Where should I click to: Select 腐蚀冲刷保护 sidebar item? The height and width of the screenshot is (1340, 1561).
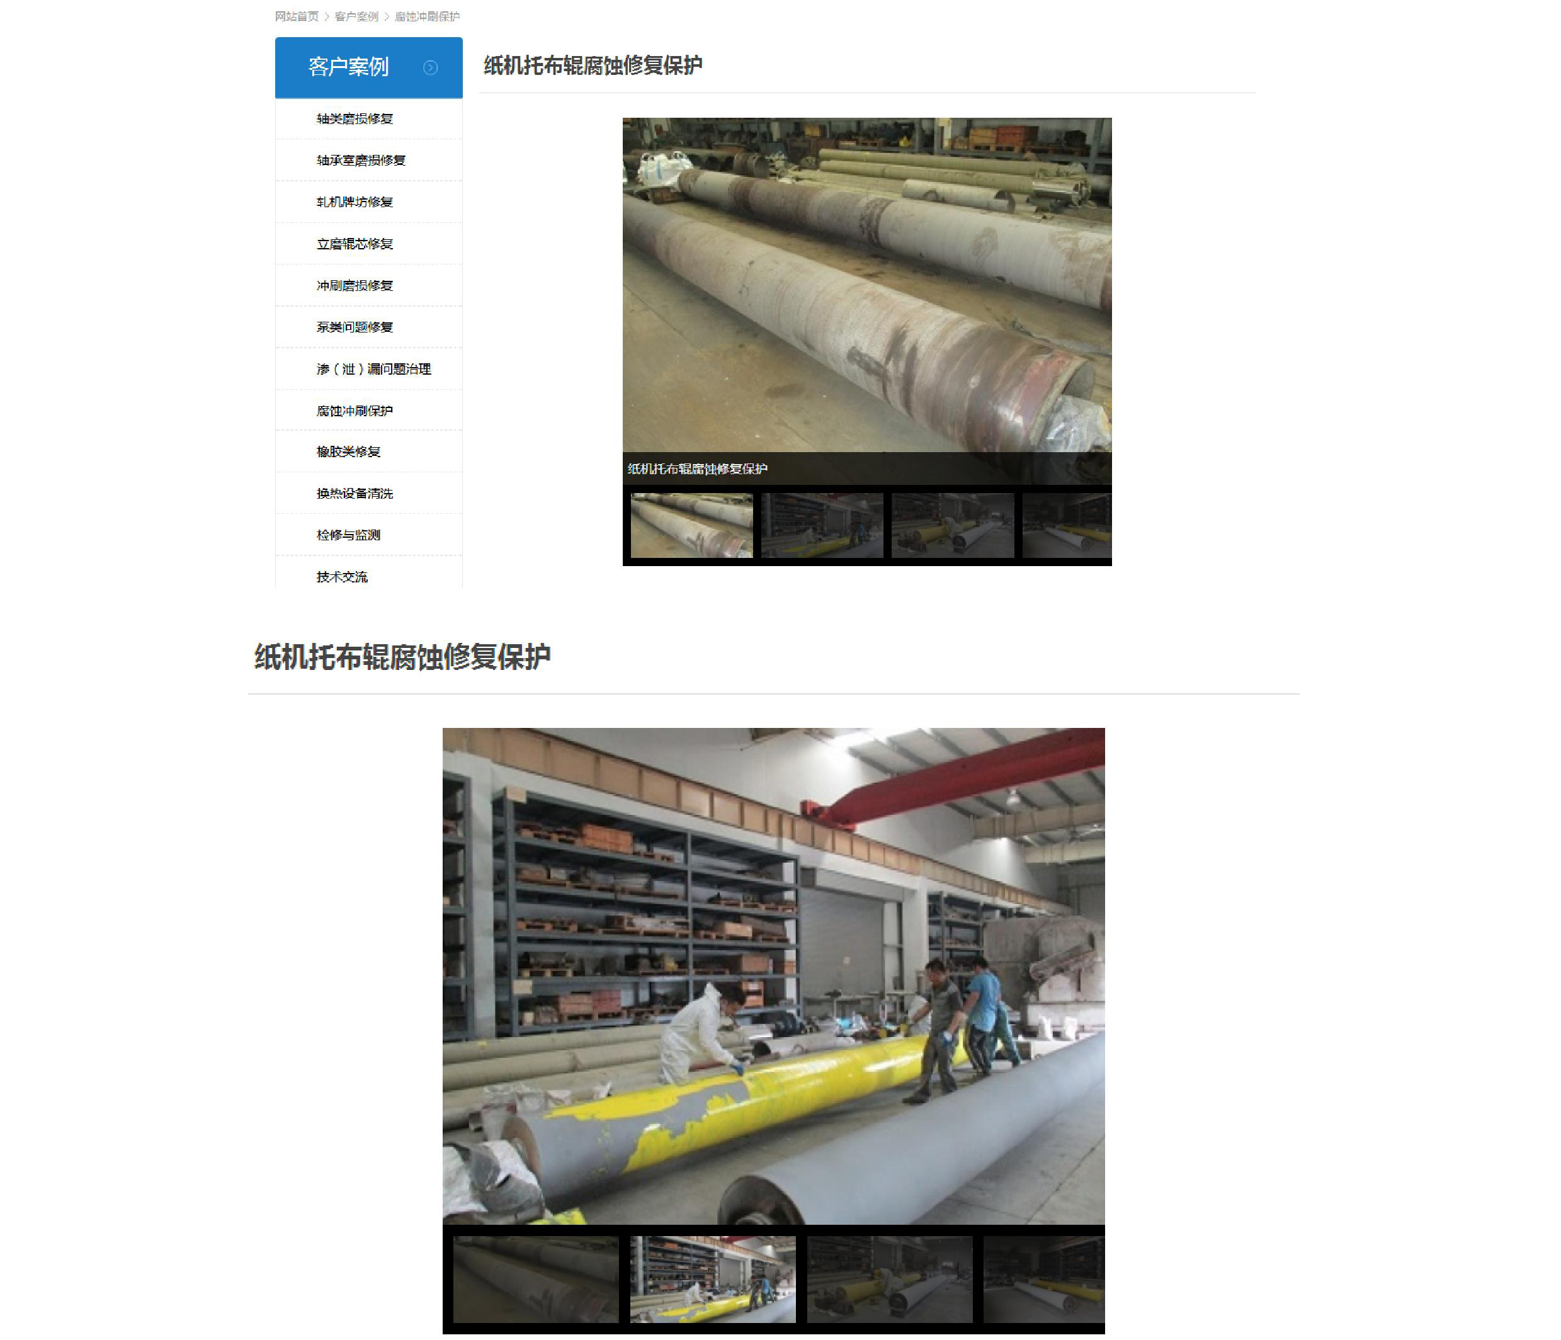coord(355,411)
